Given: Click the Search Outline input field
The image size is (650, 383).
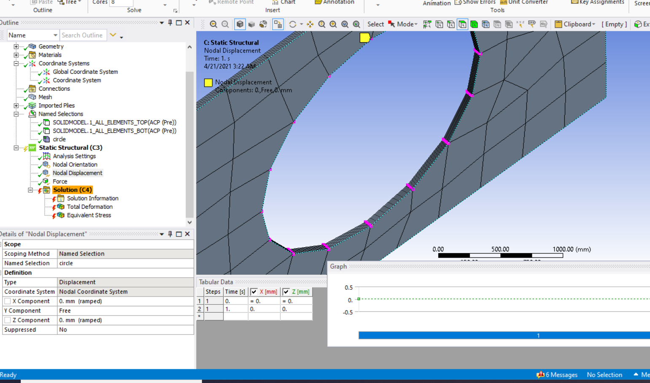Looking at the screenshot, I should [82, 35].
